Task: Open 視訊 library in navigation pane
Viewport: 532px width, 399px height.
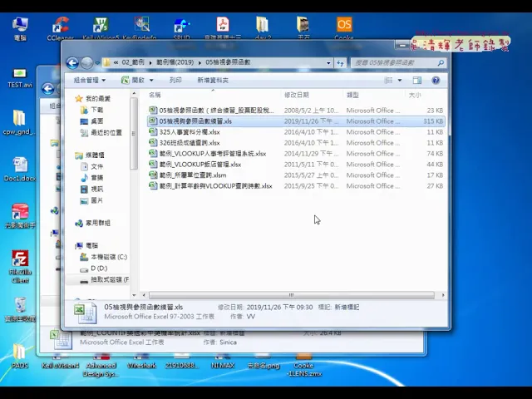Action: point(97,189)
